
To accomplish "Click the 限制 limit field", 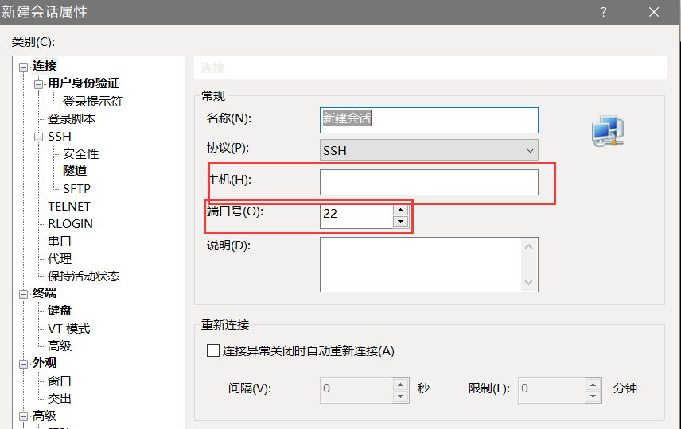I will pos(551,390).
